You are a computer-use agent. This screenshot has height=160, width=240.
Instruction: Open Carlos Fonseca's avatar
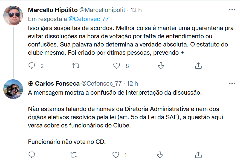pyautogui.click(x=13, y=89)
